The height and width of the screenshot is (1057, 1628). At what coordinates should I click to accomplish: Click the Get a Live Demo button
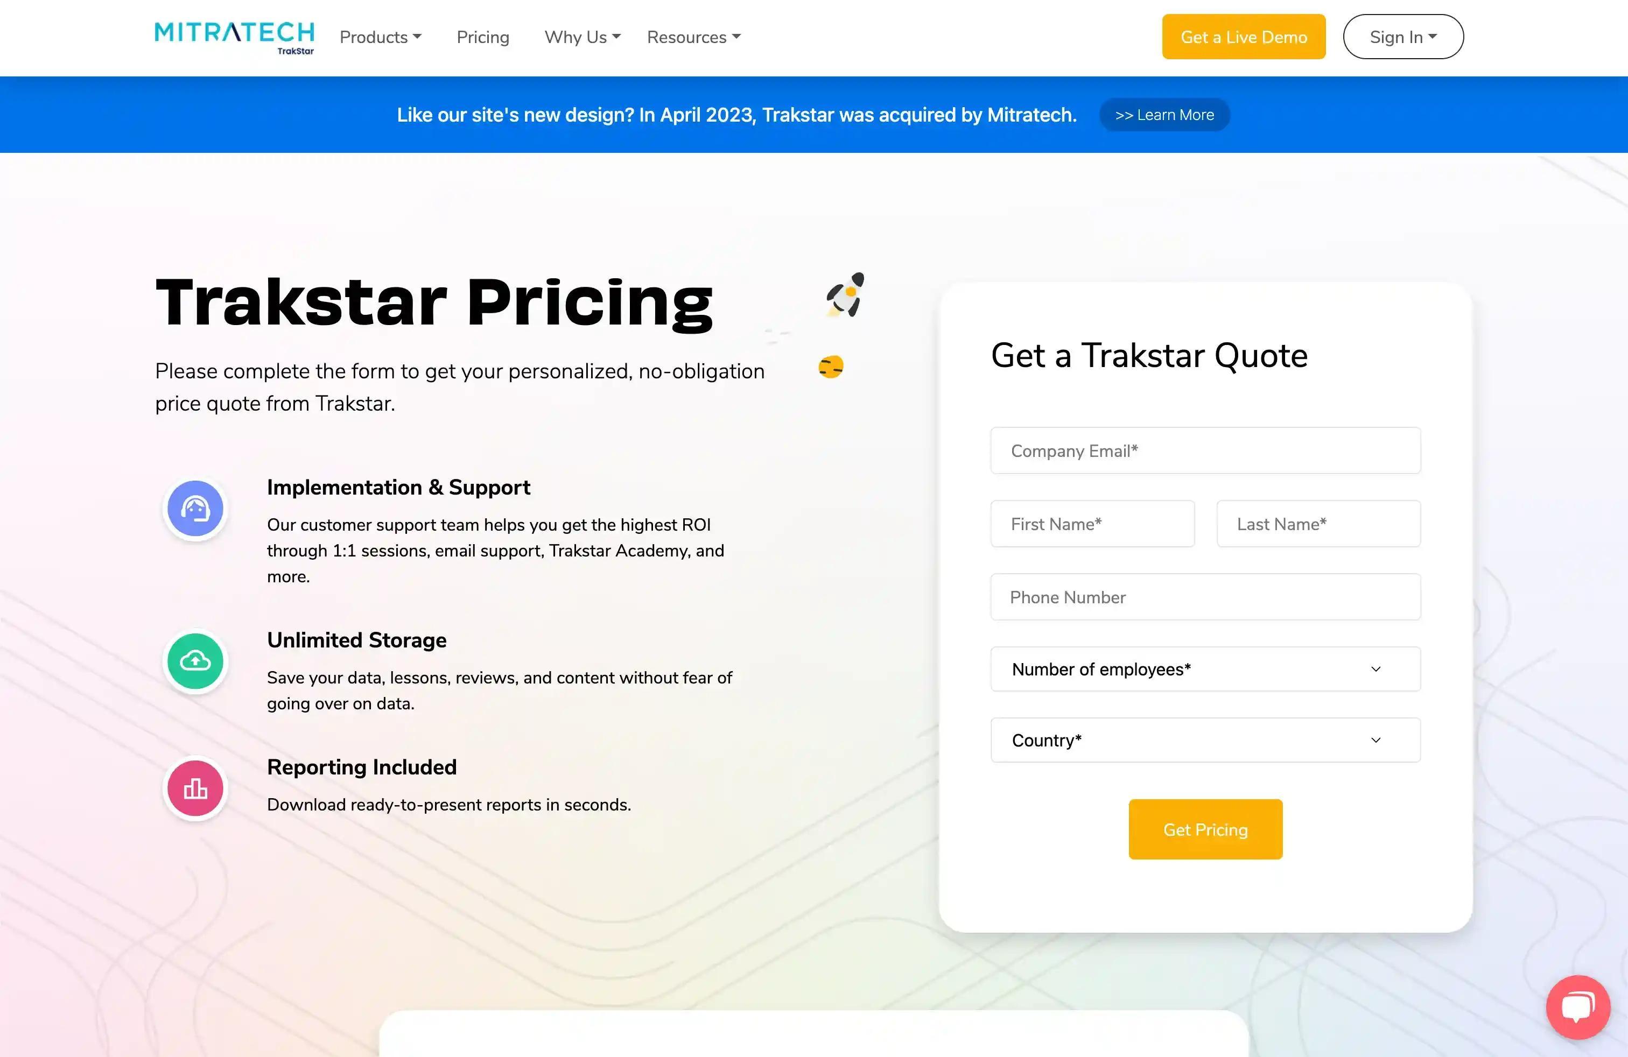click(1244, 36)
